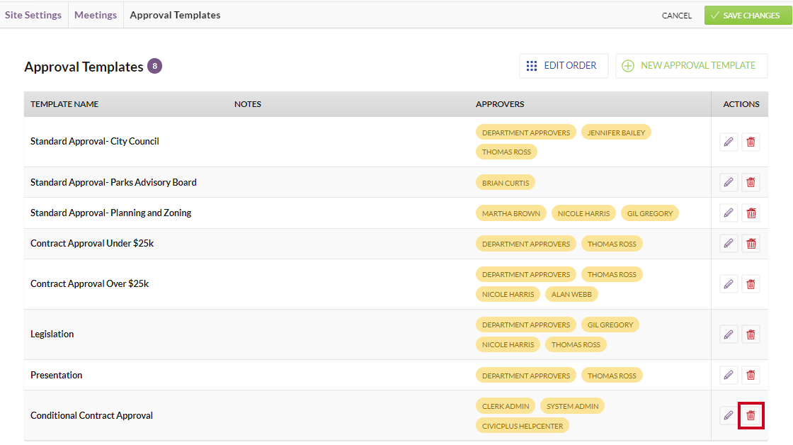
Task: Open the Meetings breadcrumb
Action: pyautogui.click(x=96, y=15)
